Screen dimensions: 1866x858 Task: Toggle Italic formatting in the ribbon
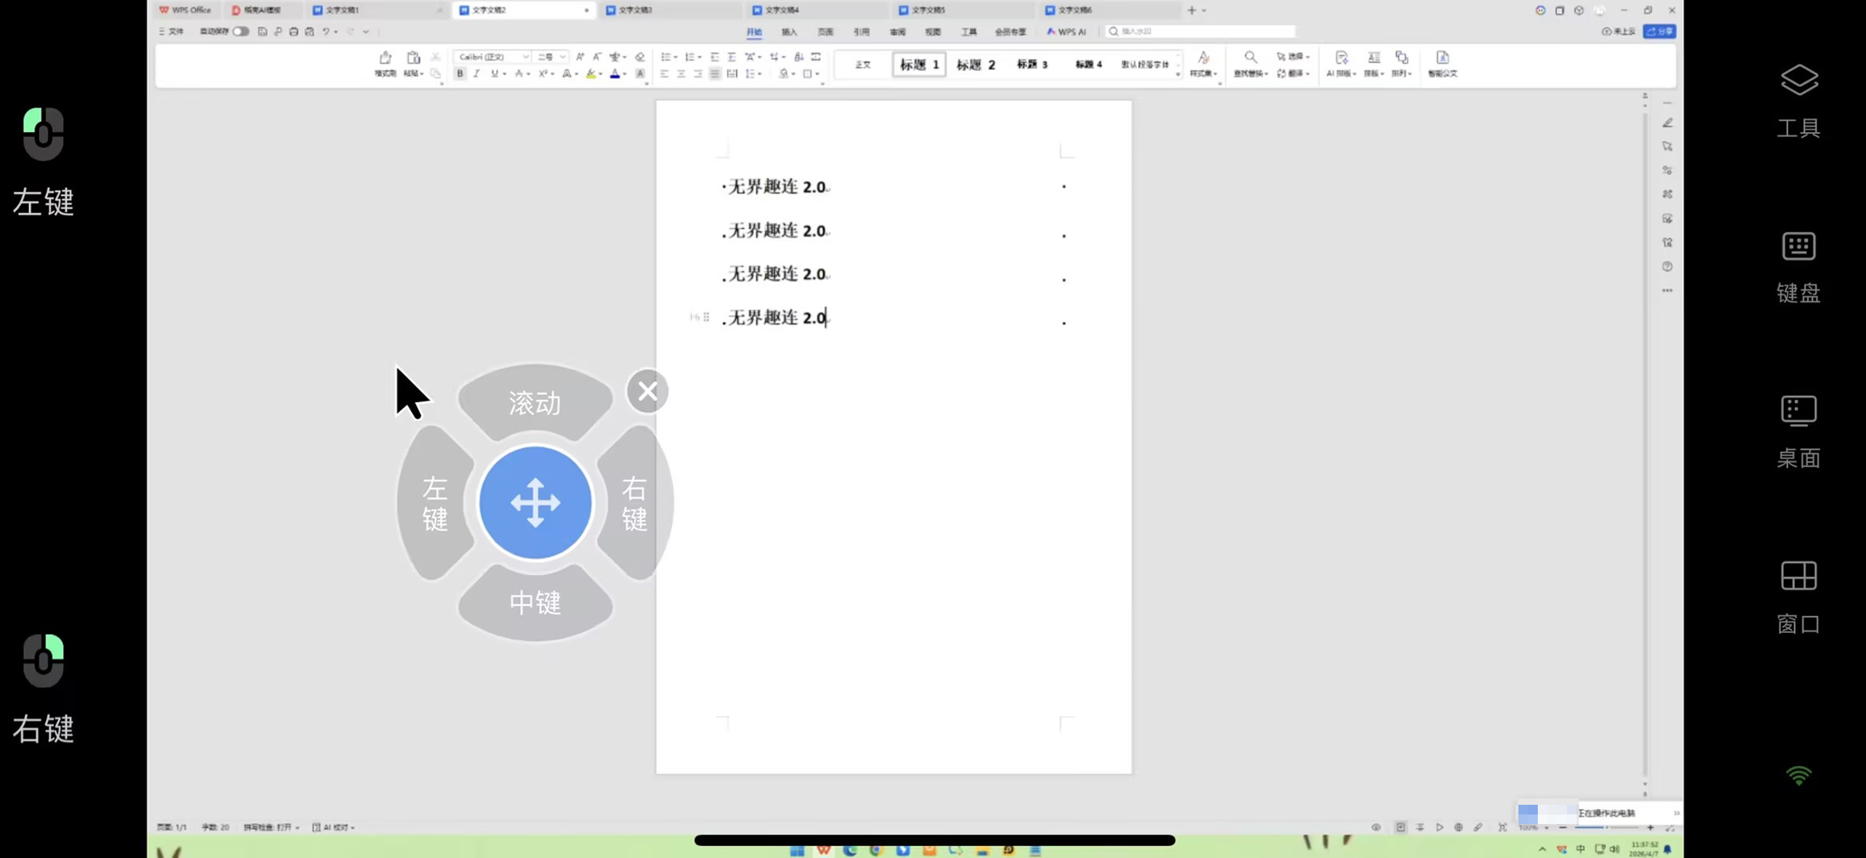[477, 74]
